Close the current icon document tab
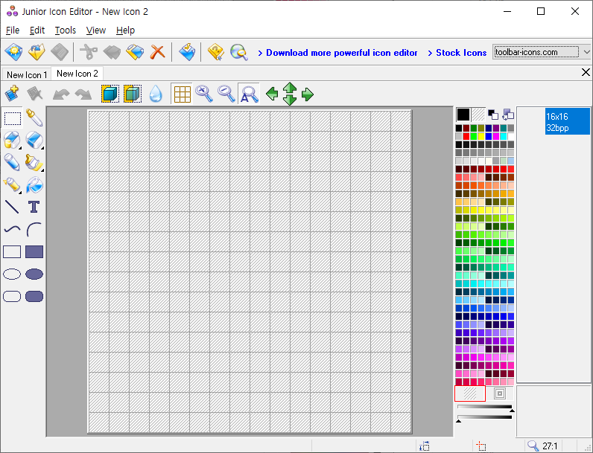The width and height of the screenshot is (593, 453). click(586, 72)
